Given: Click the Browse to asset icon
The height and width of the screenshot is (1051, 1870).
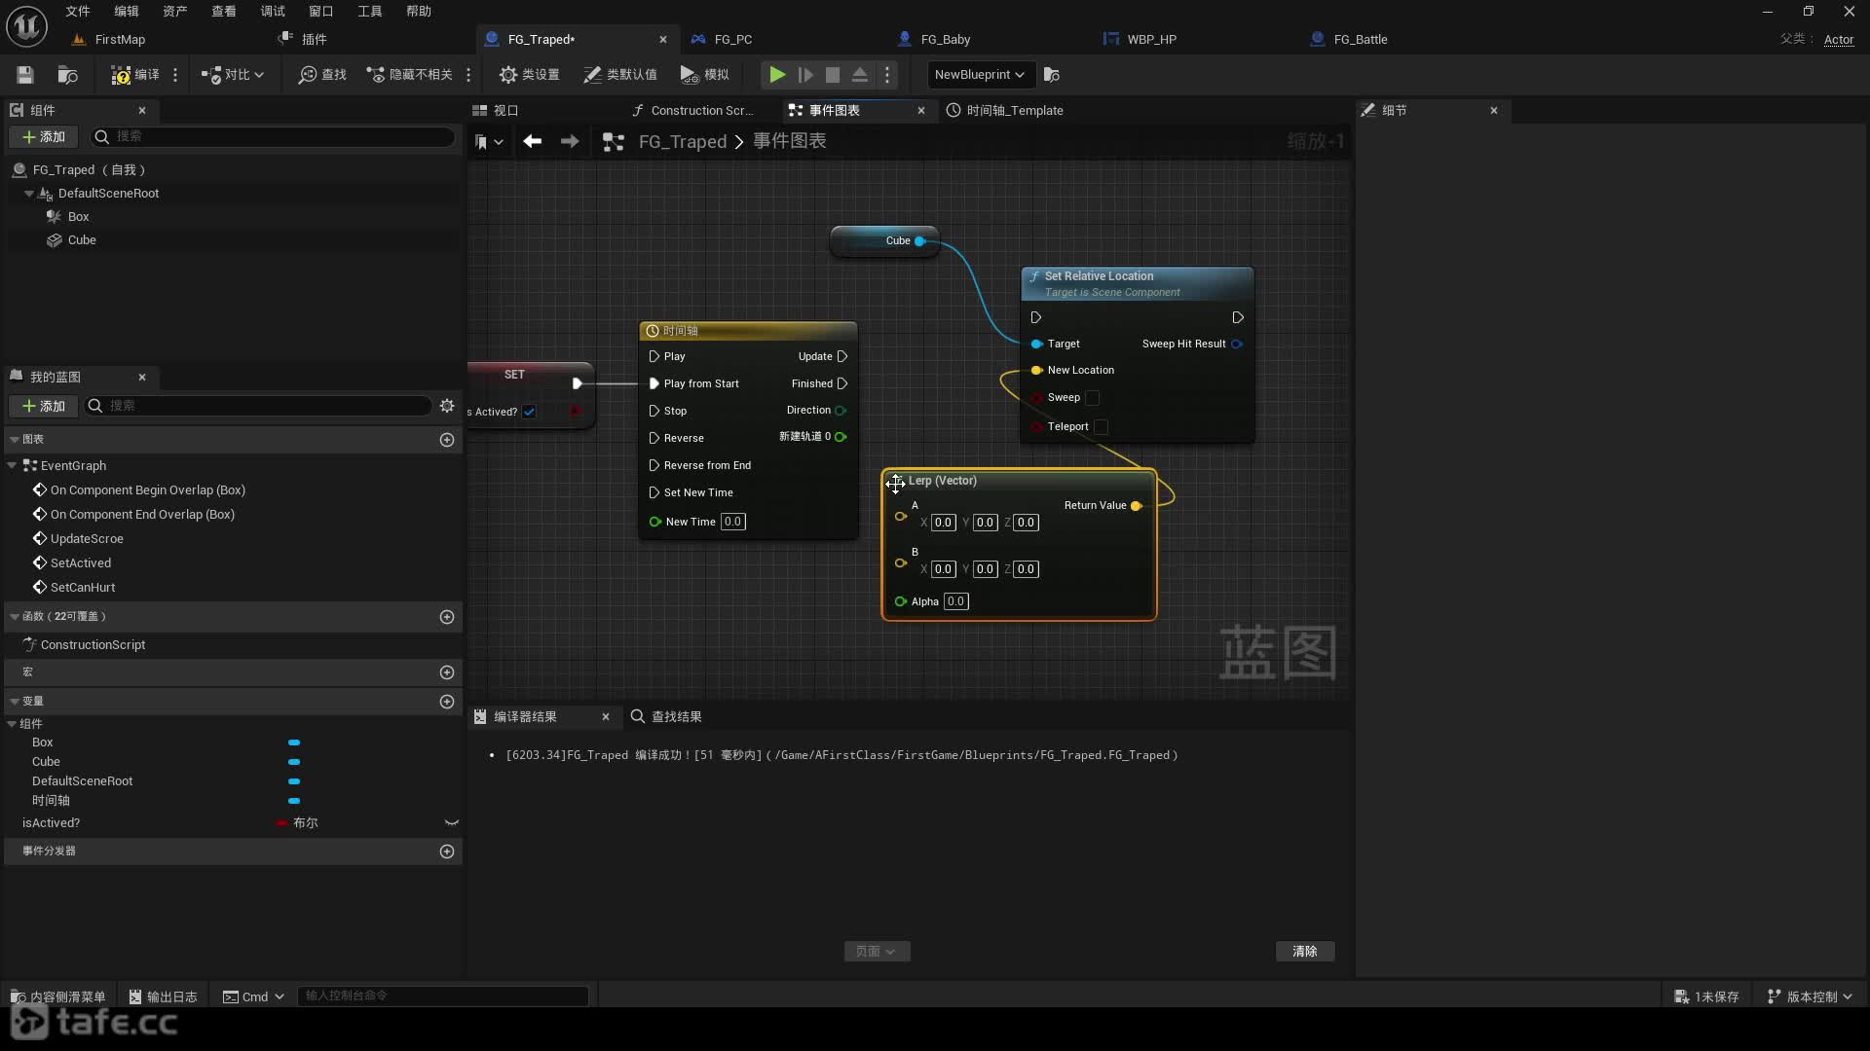Looking at the screenshot, I should click(x=67, y=75).
